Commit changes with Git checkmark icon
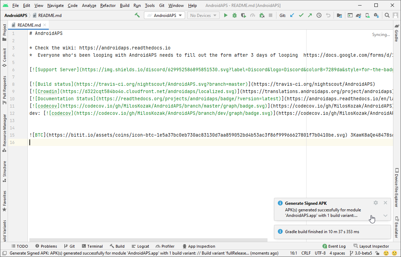Screen dimensions: 401x257 click(x=301, y=15)
